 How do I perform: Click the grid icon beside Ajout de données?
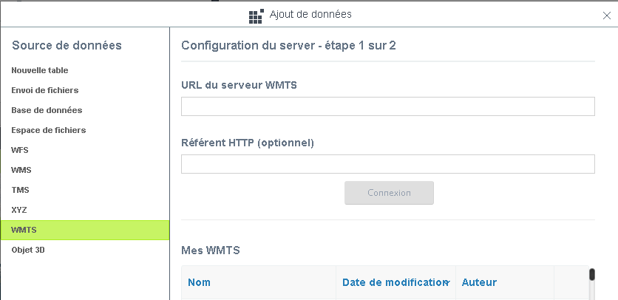pos(257,16)
